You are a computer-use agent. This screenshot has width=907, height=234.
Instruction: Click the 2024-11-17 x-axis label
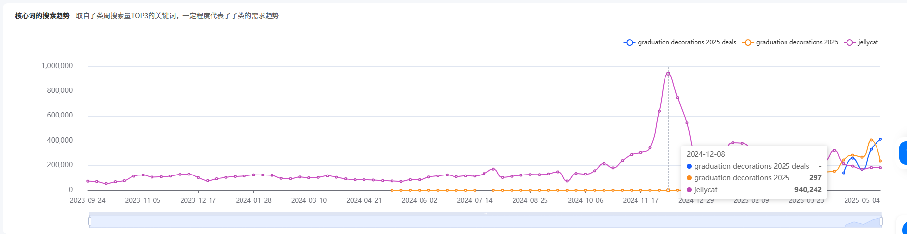pos(641,200)
